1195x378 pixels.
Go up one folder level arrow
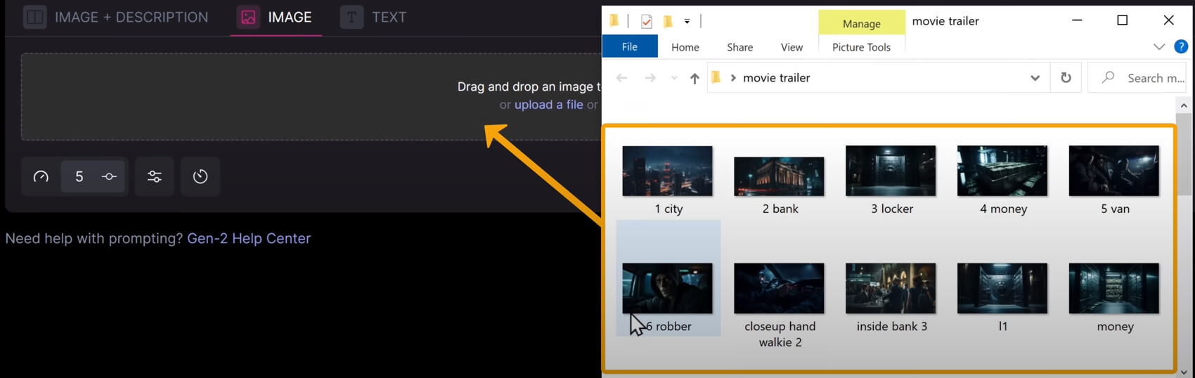click(x=695, y=78)
